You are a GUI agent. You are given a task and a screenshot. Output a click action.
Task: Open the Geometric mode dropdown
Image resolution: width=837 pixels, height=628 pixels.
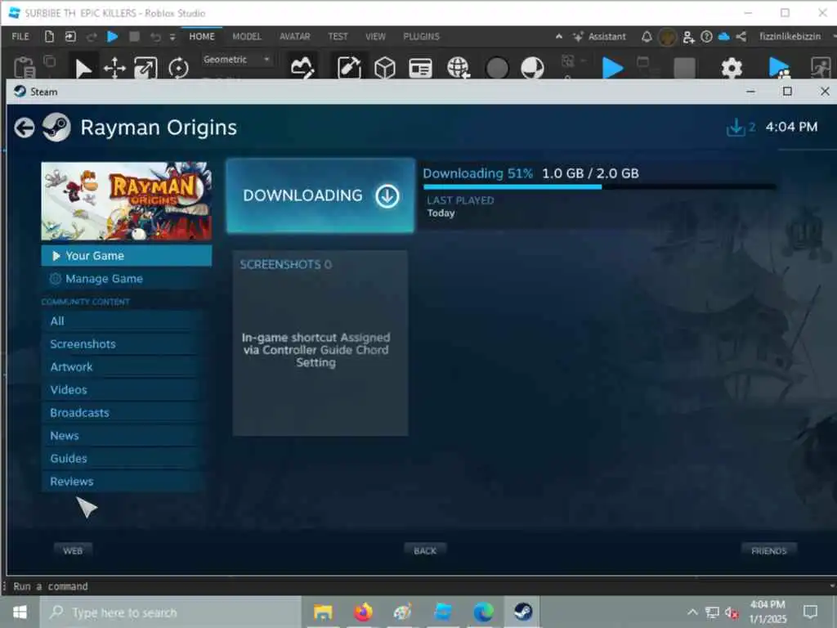click(x=236, y=59)
